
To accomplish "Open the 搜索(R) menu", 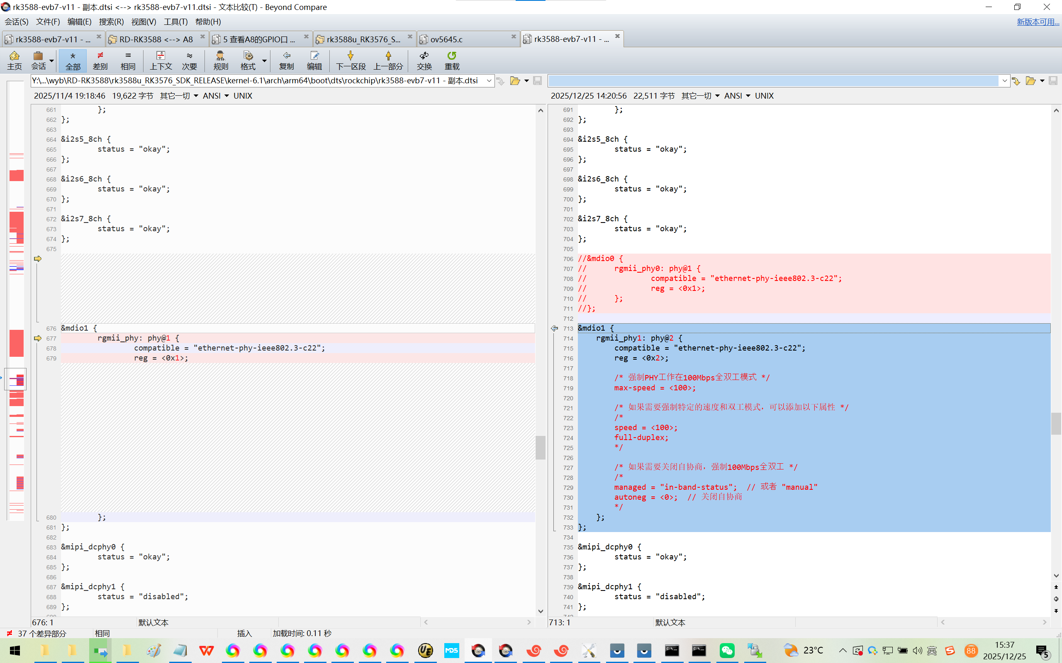I will (111, 22).
